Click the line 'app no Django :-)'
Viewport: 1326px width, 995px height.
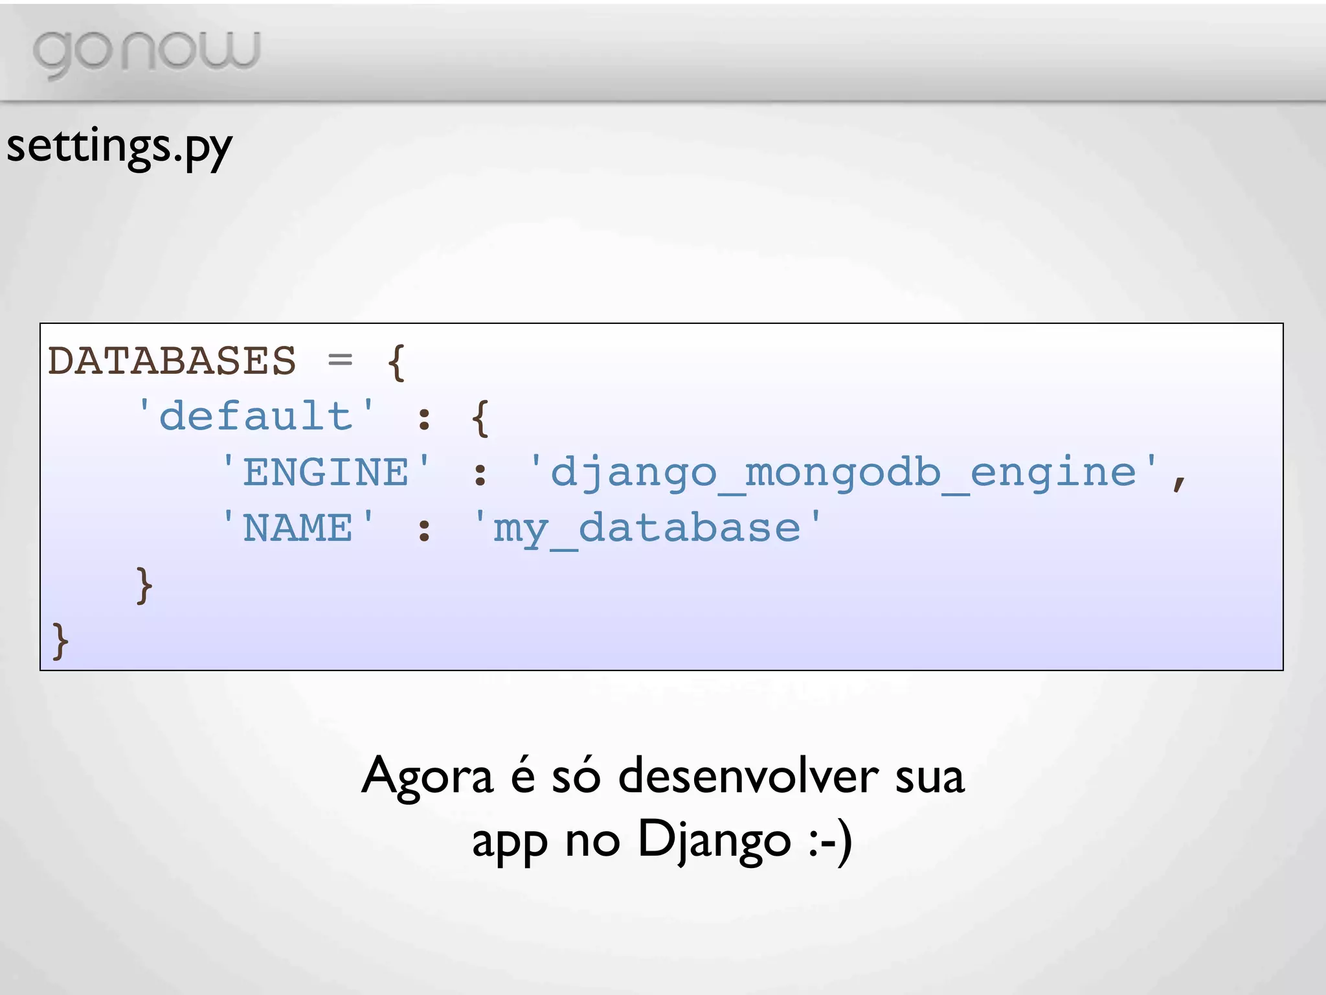click(x=662, y=841)
